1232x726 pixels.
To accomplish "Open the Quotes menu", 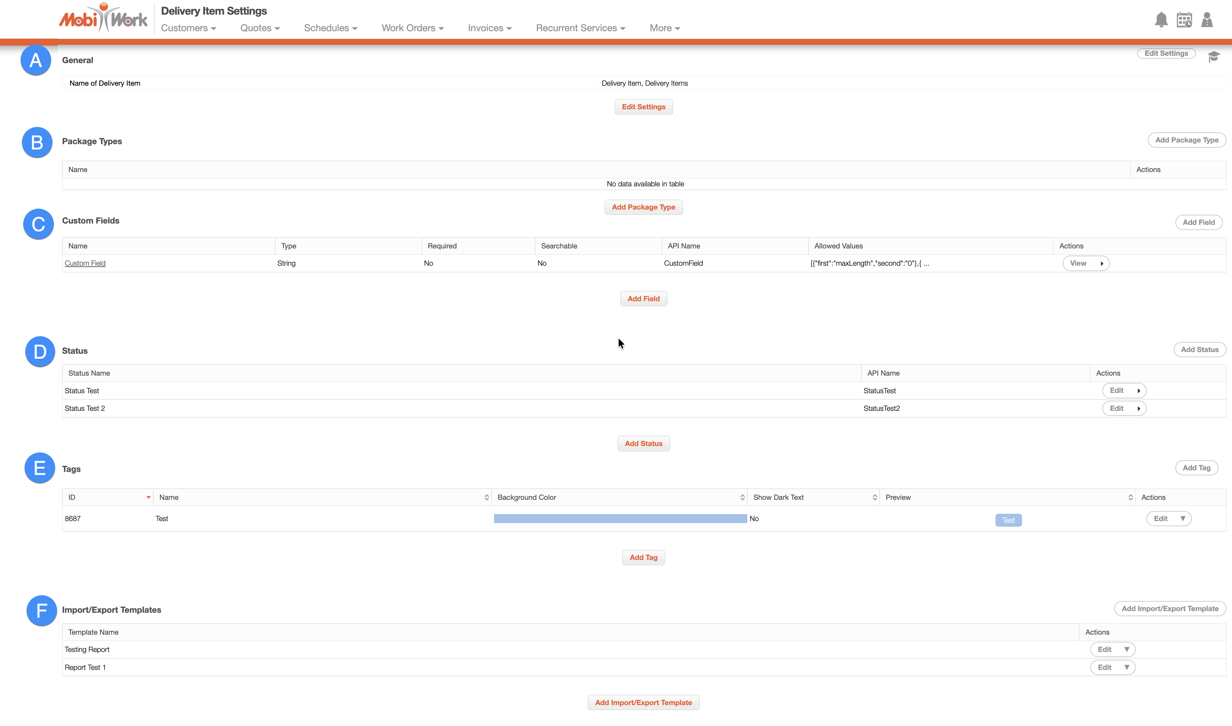I will [x=260, y=28].
